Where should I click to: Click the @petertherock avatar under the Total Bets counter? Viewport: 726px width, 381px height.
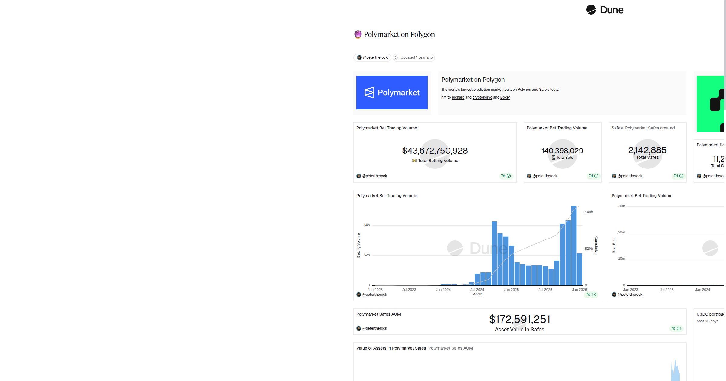pos(529,176)
